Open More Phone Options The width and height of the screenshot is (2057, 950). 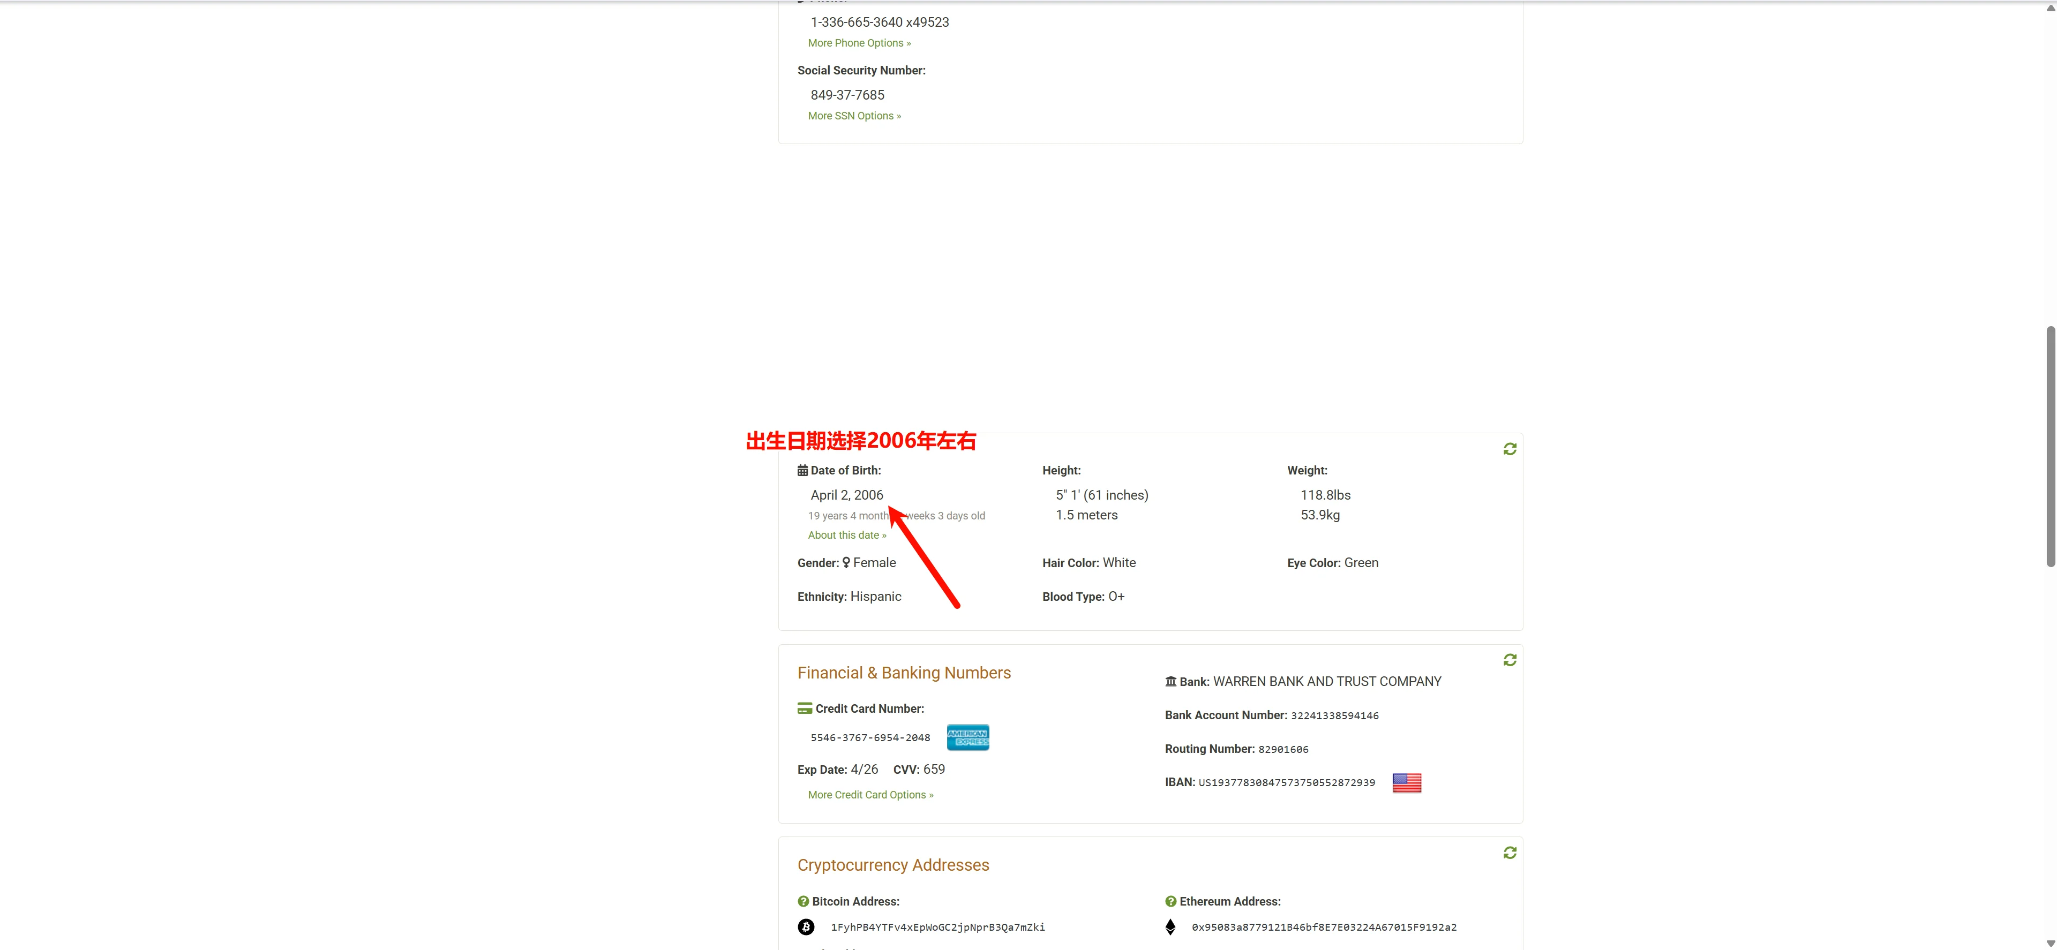pos(859,42)
